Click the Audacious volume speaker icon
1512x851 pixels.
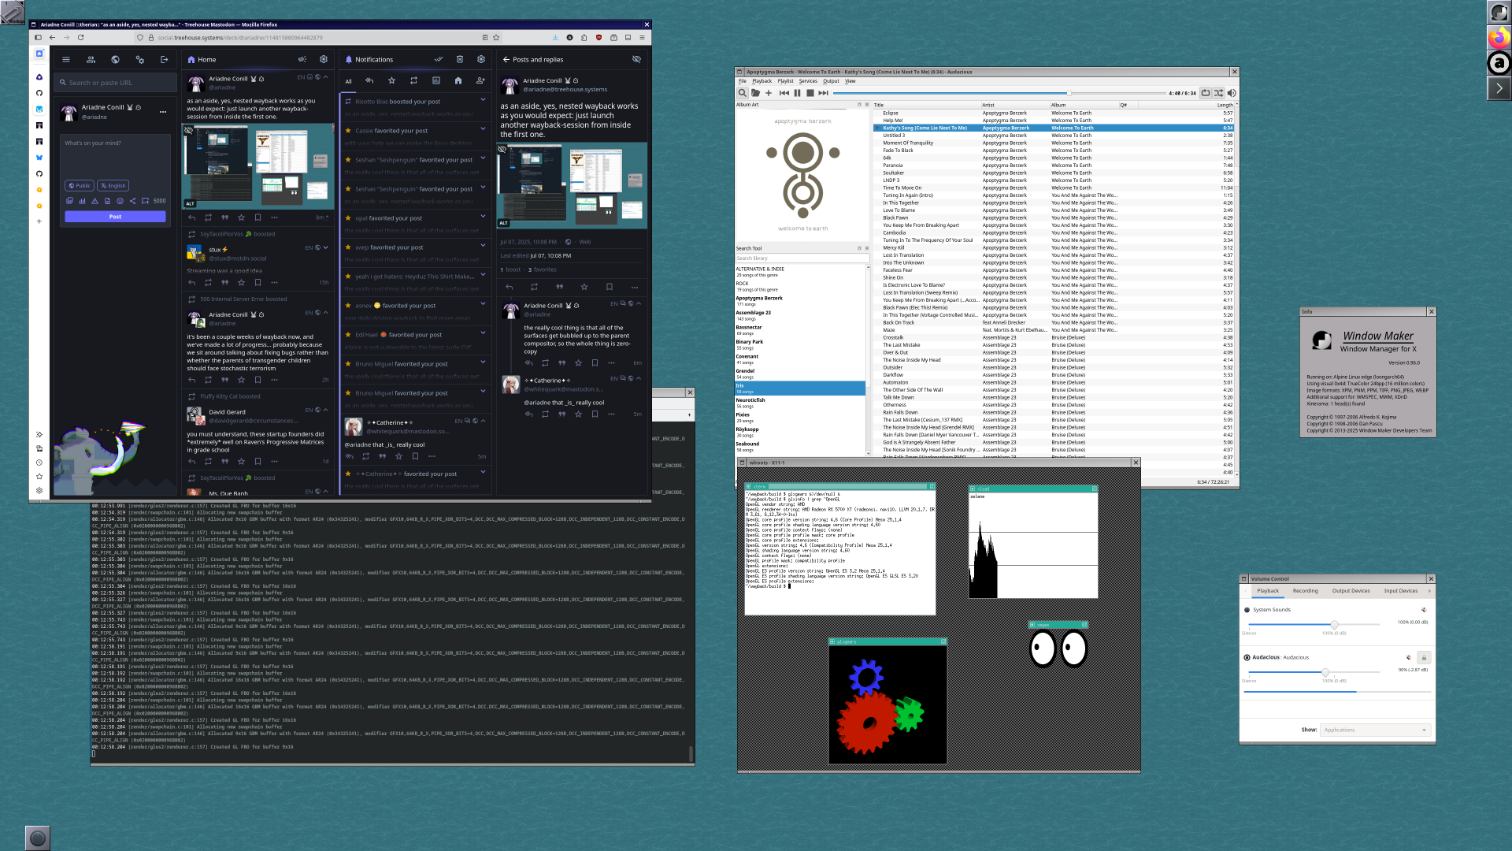pyautogui.click(x=1232, y=93)
